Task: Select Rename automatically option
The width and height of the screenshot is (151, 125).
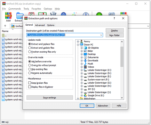Action: coord(40,73)
